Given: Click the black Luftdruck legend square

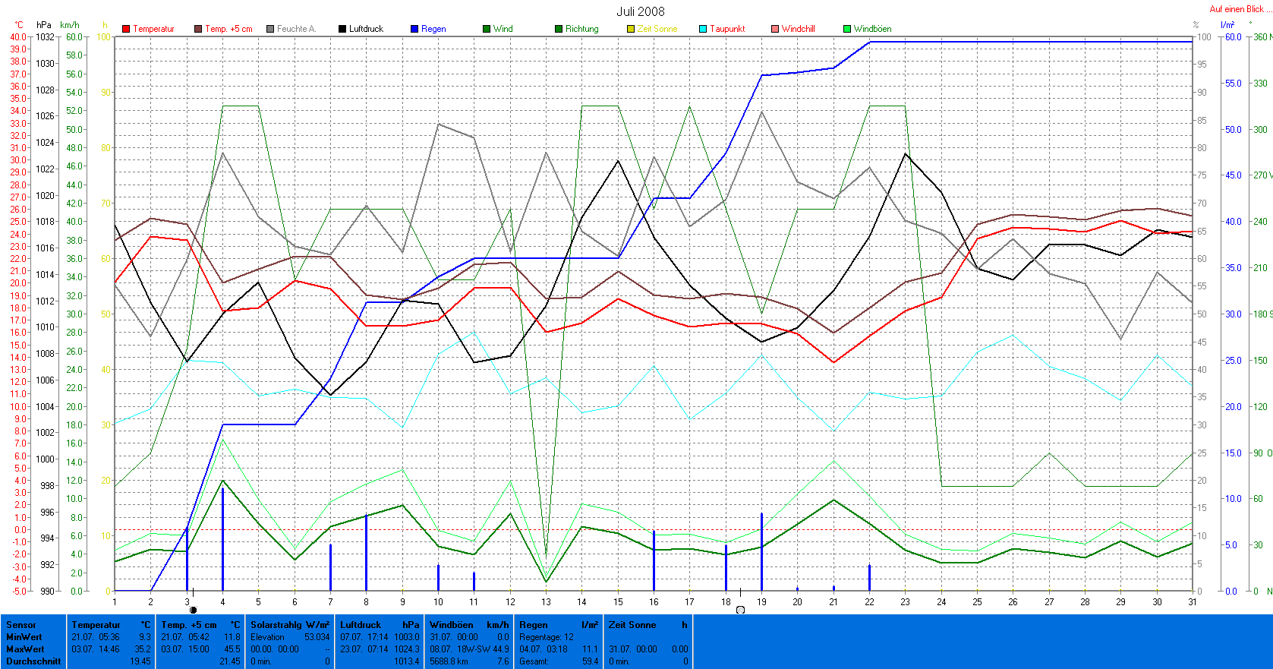Looking at the screenshot, I should (342, 29).
